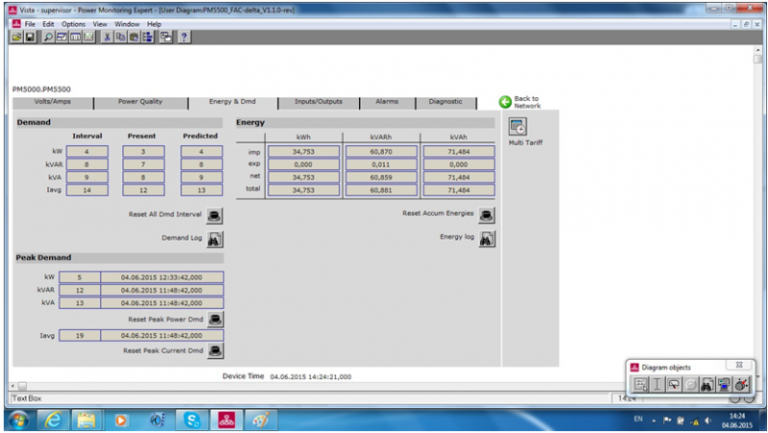The image size is (768, 433).
Task: Click the green Back to Network arrow
Action: coord(505,102)
